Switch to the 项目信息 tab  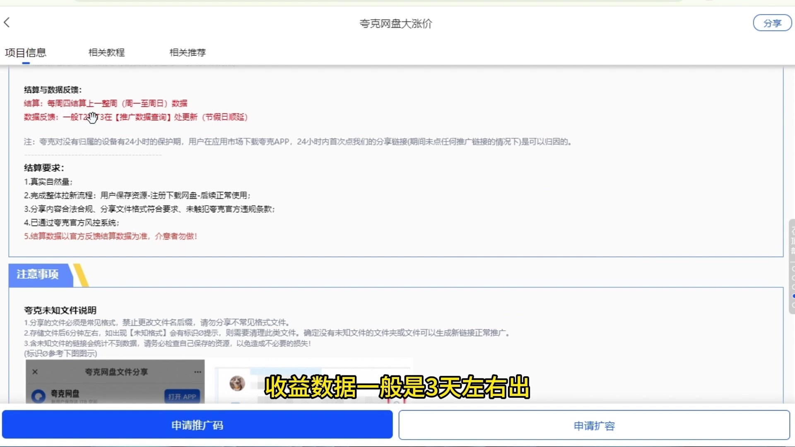(26, 53)
